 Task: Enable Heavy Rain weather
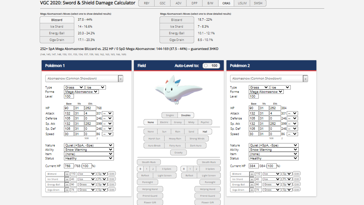pos(175,138)
